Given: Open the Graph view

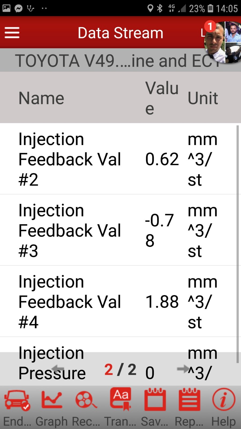Looking at the screenshot, I should coord(51,400).
